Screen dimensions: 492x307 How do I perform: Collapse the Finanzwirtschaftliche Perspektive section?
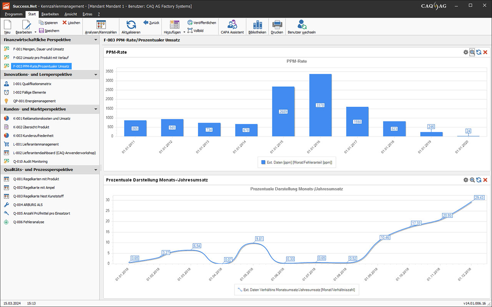[96, 40]
